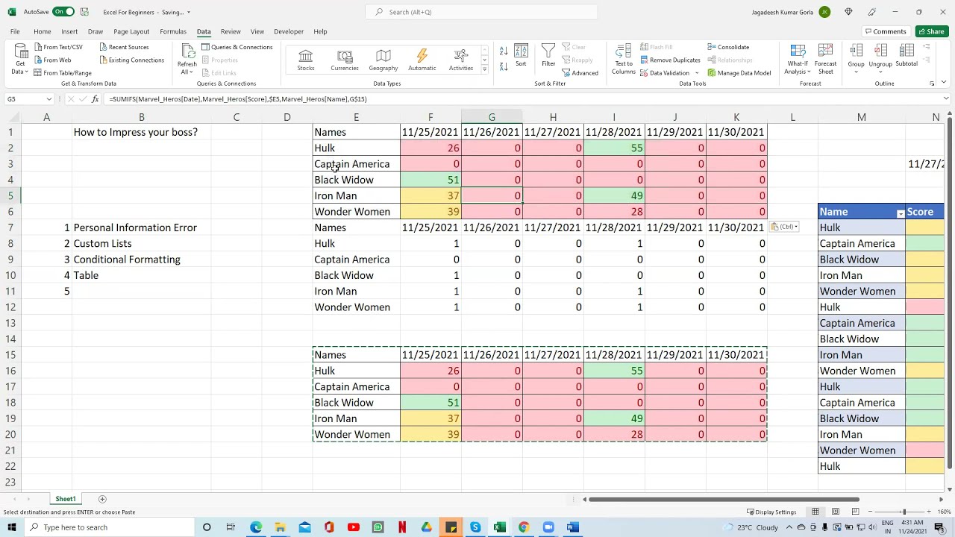Switch to Page Layout view

click(836, 512)
